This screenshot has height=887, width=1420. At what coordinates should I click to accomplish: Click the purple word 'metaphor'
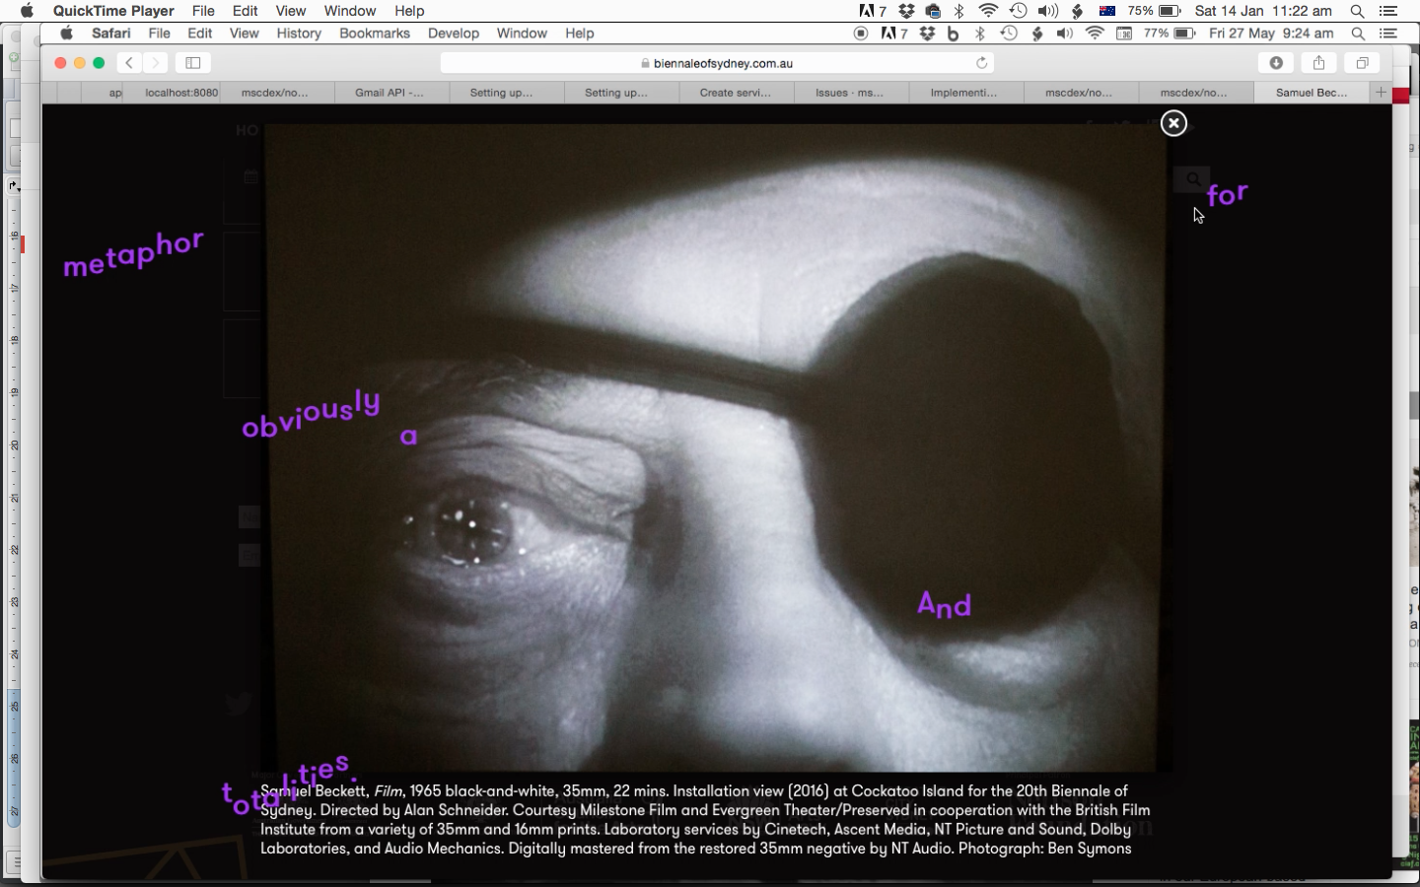tap(133, 254)
